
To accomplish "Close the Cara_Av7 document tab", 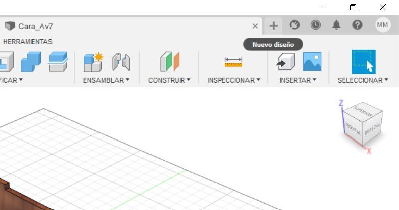I will 255,26.
